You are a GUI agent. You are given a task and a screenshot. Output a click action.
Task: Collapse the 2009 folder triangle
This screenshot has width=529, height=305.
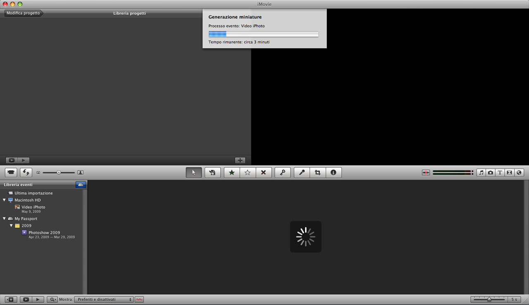11,226
